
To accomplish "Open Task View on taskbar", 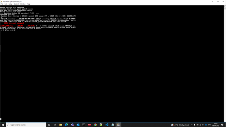I will pos(55,125).
